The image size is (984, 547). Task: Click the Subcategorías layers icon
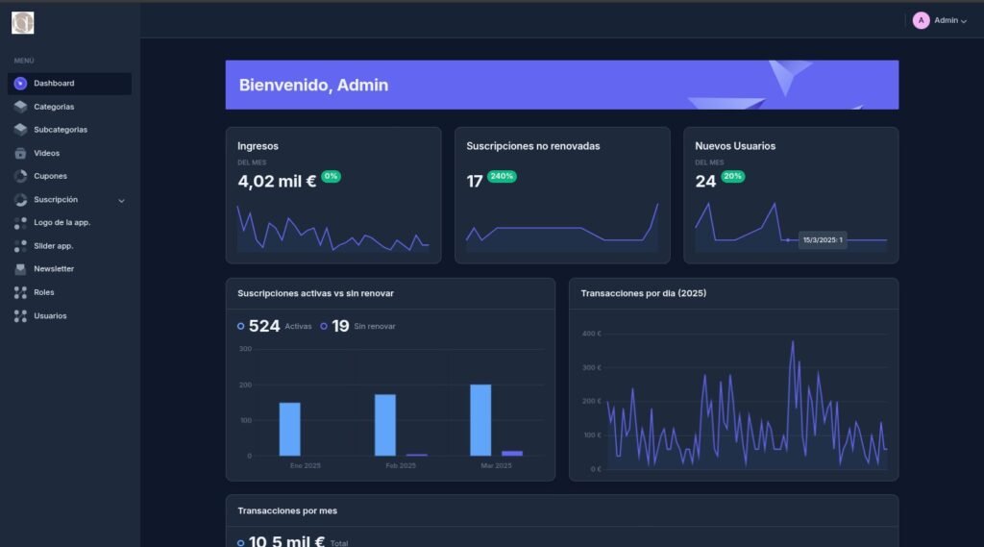tap(20, 130)
